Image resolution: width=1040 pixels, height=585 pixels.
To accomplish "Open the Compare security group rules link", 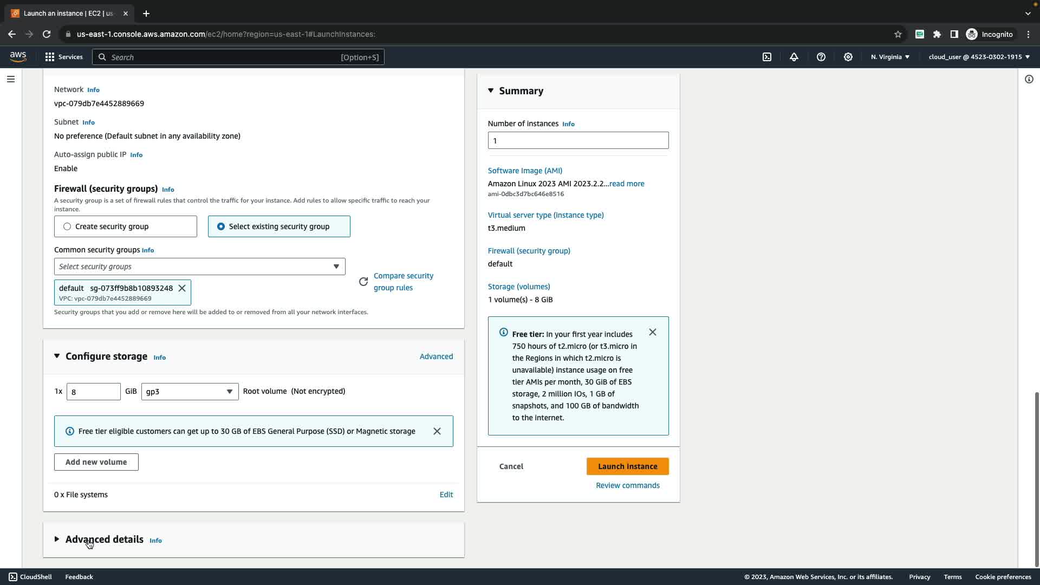I will [403, 282].
